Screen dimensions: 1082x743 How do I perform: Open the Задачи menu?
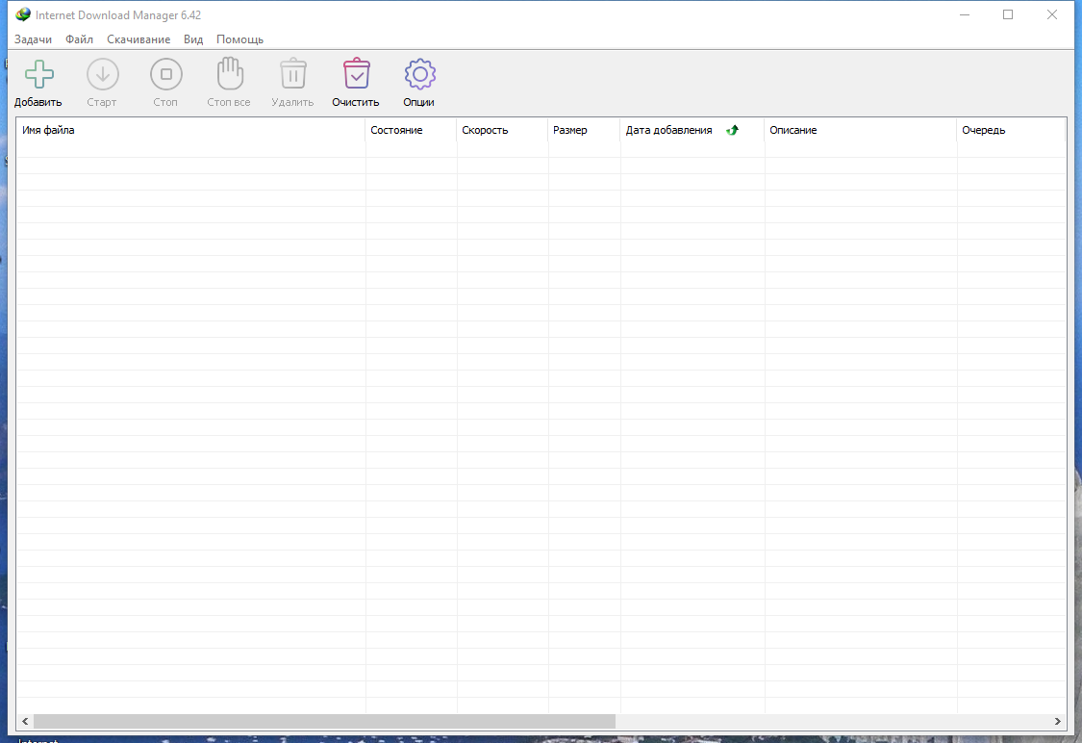[x=33, y=39]
